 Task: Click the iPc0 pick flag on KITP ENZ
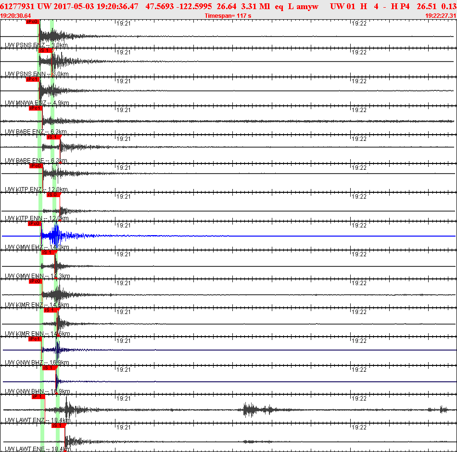pos(36,166)
